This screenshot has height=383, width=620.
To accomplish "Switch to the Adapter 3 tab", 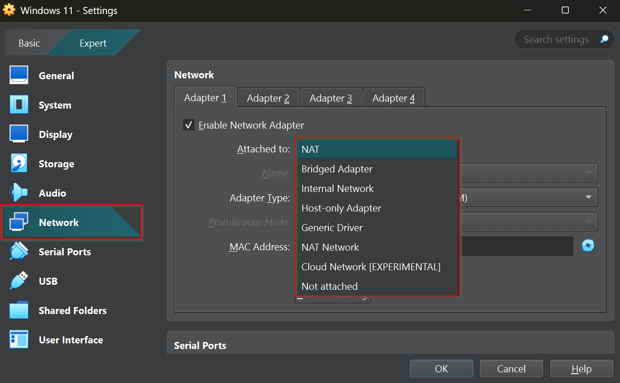I will coord(331,98).
